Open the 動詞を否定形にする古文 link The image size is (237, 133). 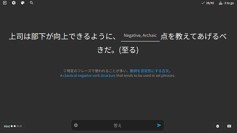(x=149, y=71)
